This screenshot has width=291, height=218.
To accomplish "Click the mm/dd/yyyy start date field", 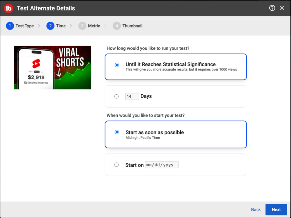I will click(x=162, y=165).
